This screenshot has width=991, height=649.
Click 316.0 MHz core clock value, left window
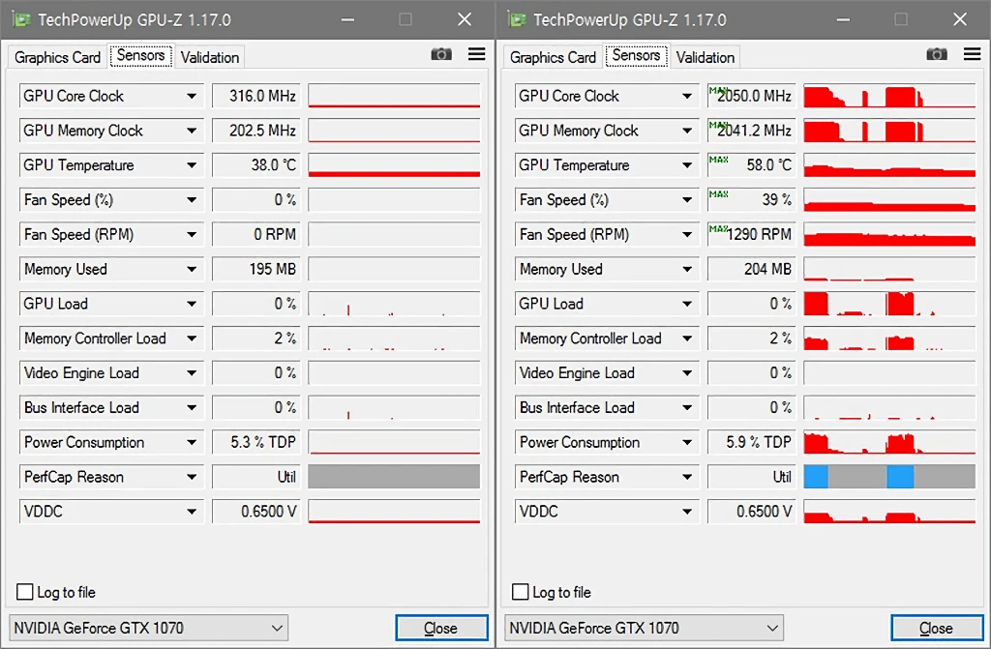point(255,96)
